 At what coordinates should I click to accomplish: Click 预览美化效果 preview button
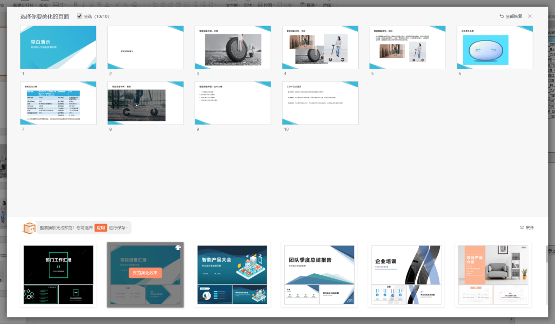click(x=145, y=272)
